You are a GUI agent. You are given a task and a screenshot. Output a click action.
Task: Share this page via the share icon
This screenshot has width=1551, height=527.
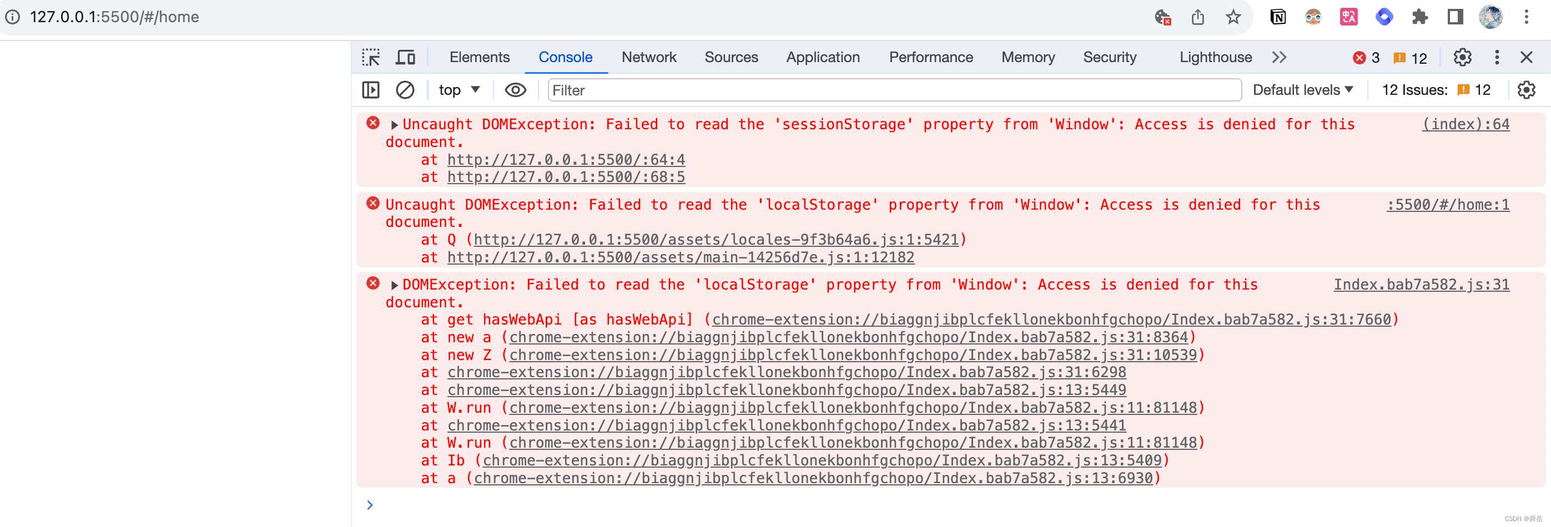[1197, 17]
